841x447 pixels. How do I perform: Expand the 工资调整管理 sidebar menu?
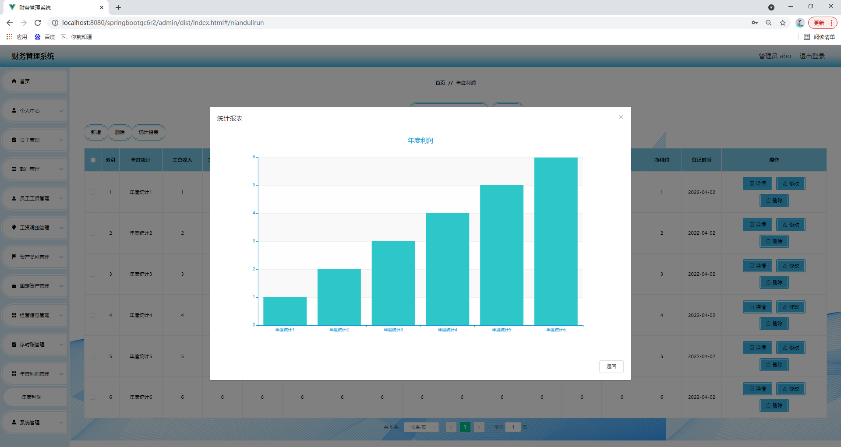(x=34, y=228)
